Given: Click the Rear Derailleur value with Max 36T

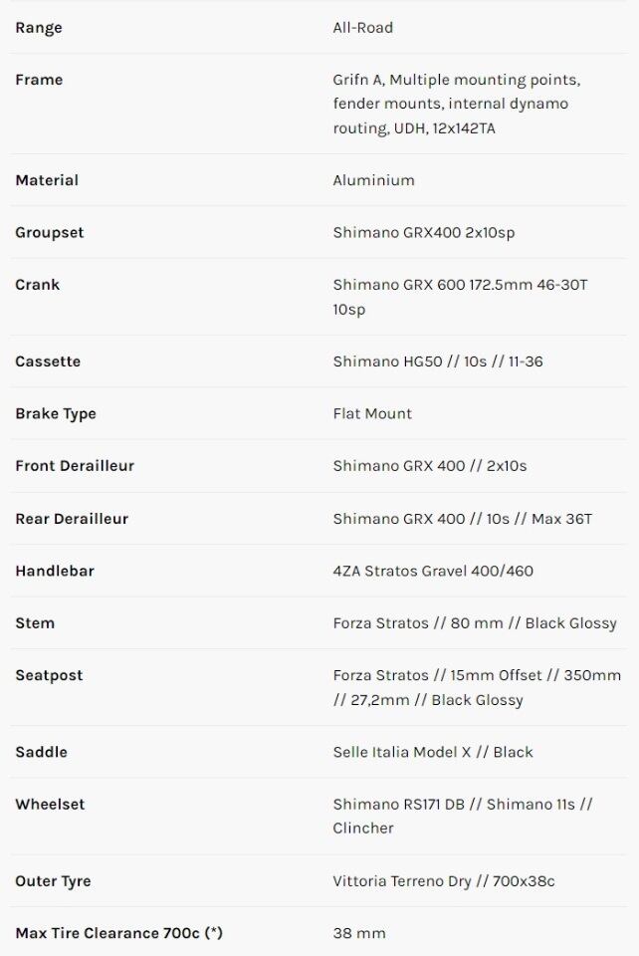Looking at the screenshot, I should [x=462, y=518].
